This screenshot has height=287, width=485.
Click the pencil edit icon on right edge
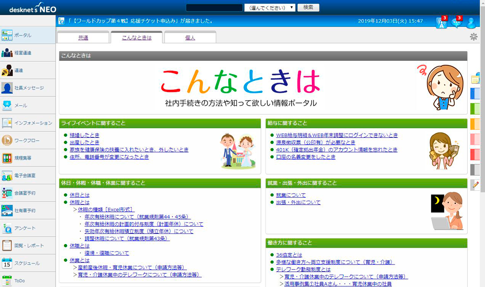coord(475,185)
